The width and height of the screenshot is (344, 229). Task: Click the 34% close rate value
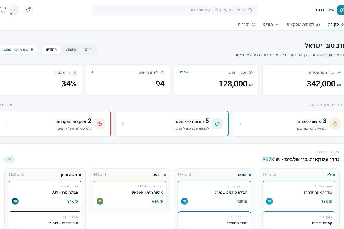[x=69, y=84]
